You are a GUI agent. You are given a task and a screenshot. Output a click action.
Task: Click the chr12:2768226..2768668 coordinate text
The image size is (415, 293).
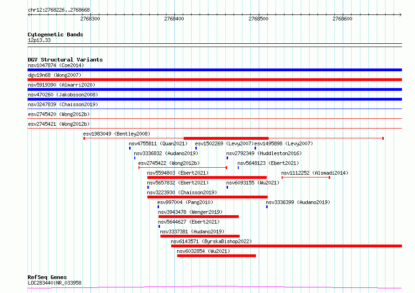(59, 10)
